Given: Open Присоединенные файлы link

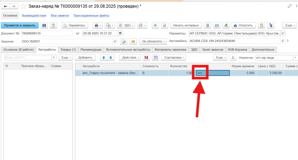Looking at the screenshot, I should pos(91,15).
